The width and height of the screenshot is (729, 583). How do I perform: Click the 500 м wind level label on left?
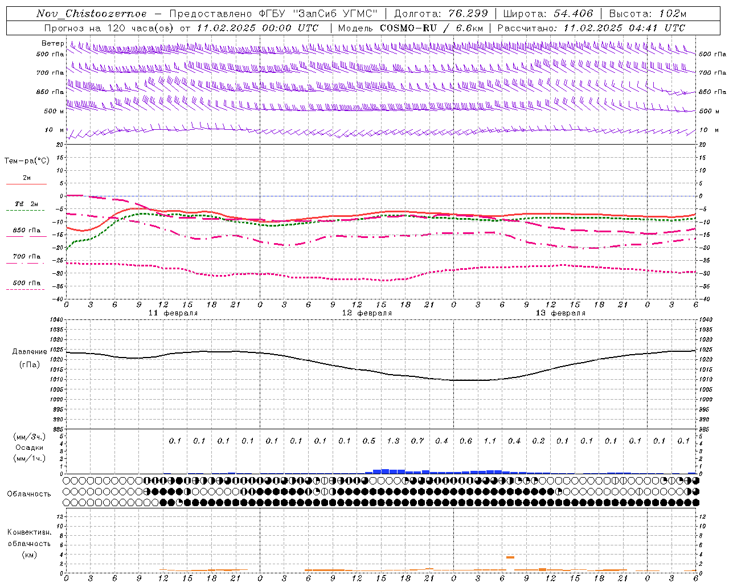point(54,112)
